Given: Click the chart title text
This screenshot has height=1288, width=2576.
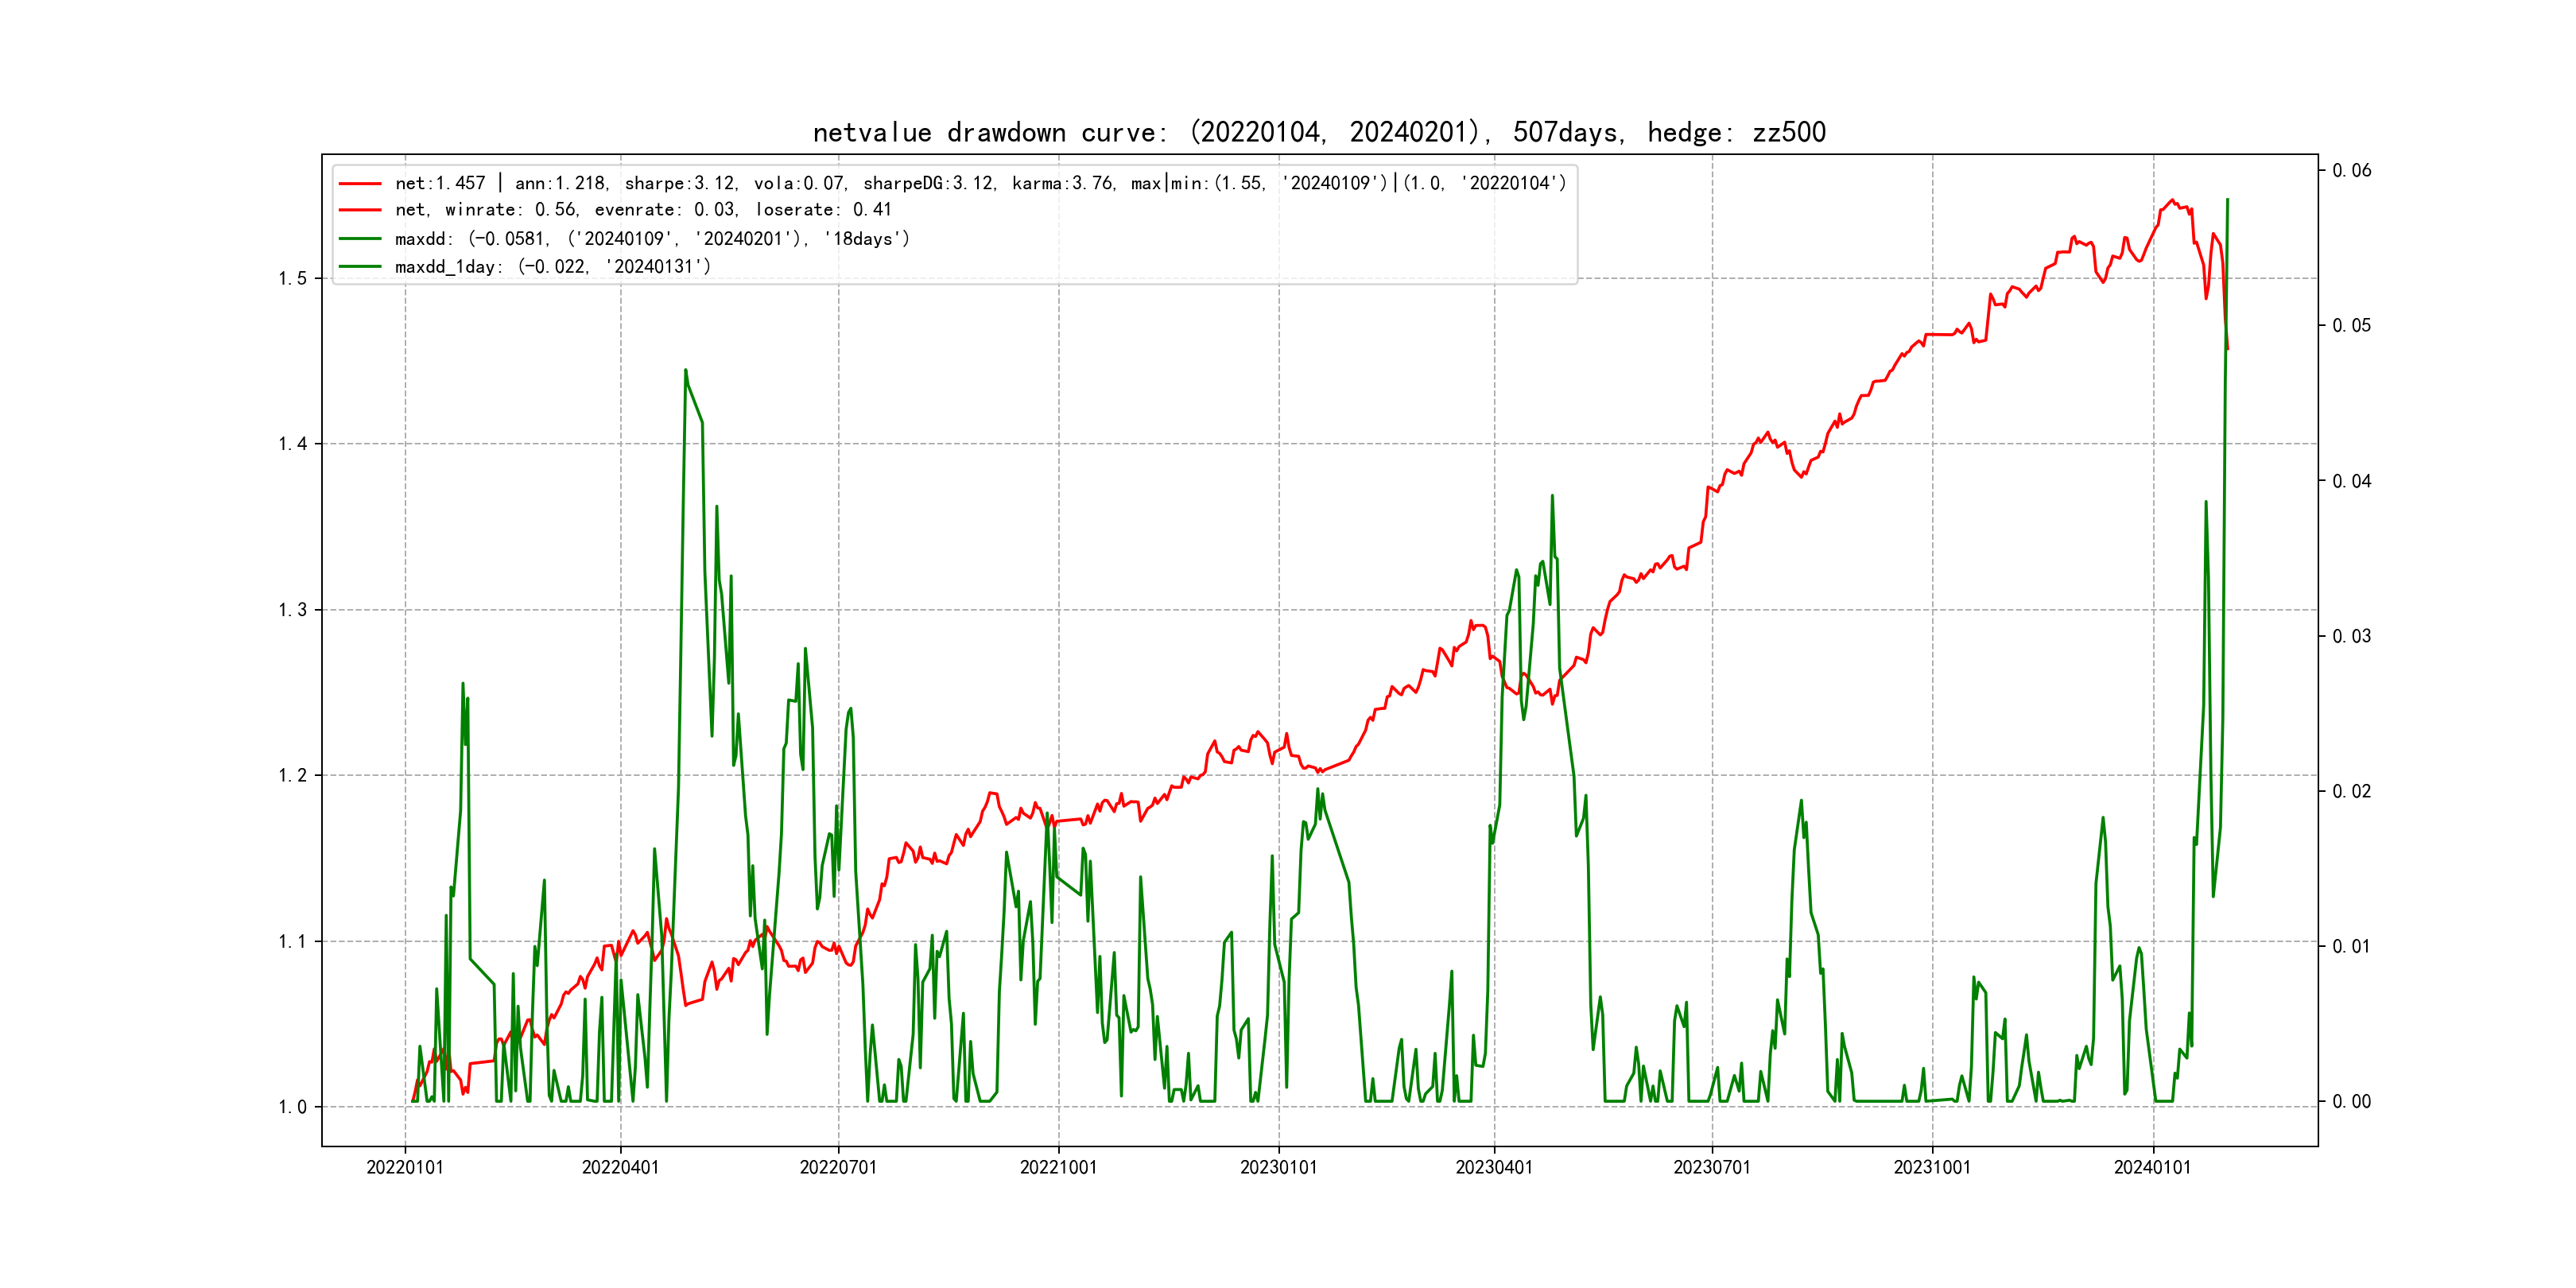Looking at the screenshot, I should tap(1319, 132).
